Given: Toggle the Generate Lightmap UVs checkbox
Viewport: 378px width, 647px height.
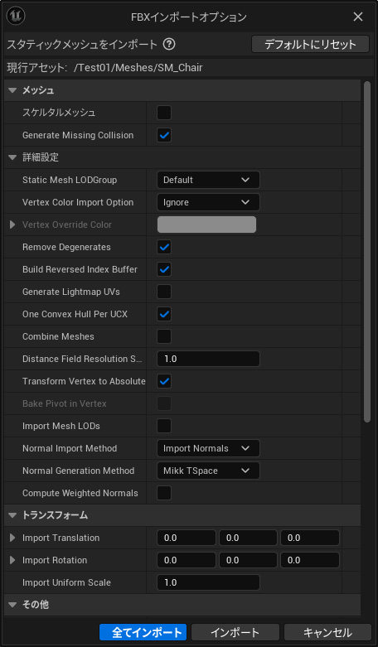Looking at the screenshot, I should (x=164, y=292).
